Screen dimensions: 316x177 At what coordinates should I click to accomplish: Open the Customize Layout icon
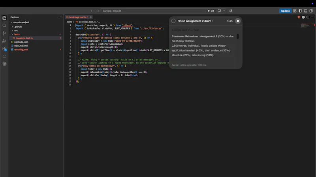[x=295, y=11]
